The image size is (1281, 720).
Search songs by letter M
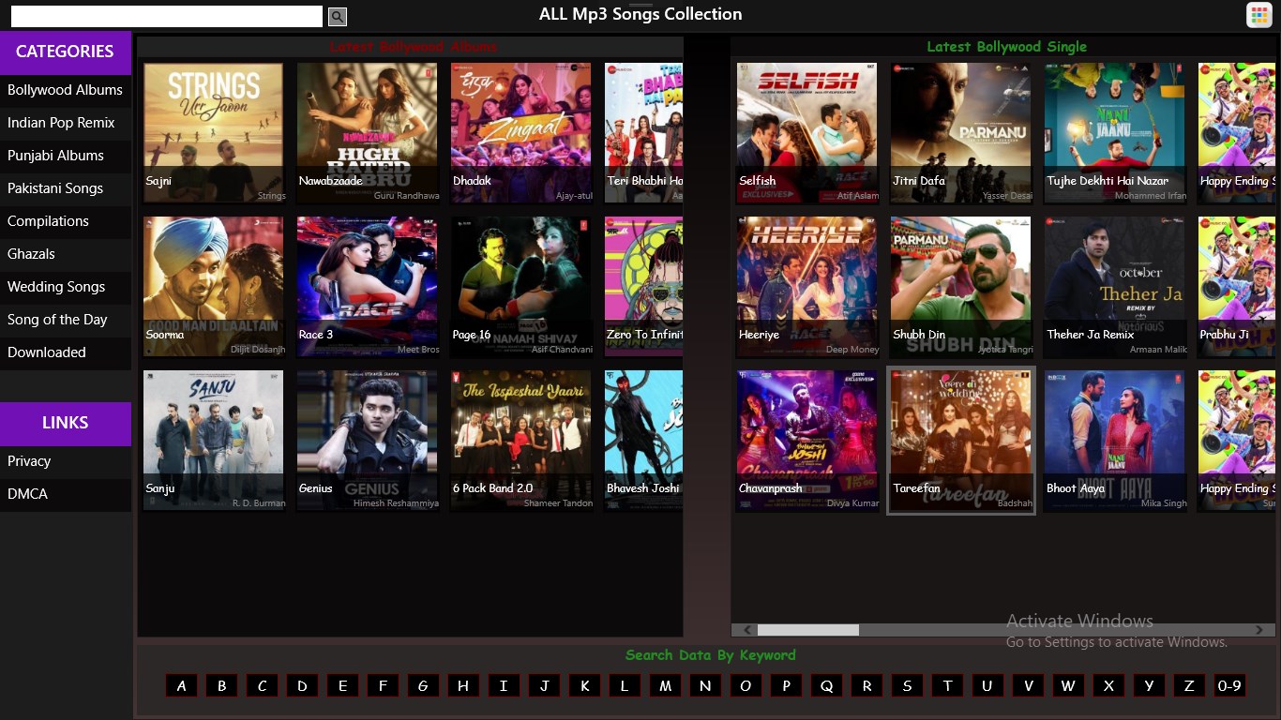(x=665, y=686)
